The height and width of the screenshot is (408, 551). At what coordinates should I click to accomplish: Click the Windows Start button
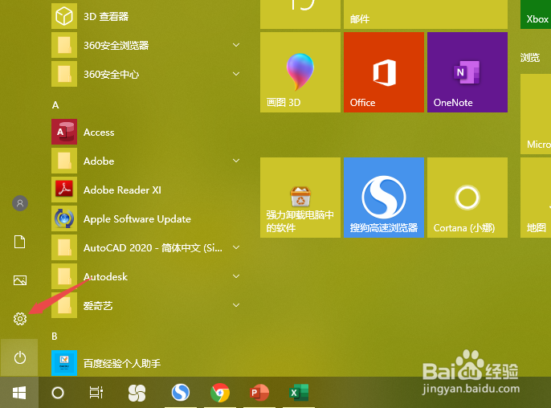19,393
